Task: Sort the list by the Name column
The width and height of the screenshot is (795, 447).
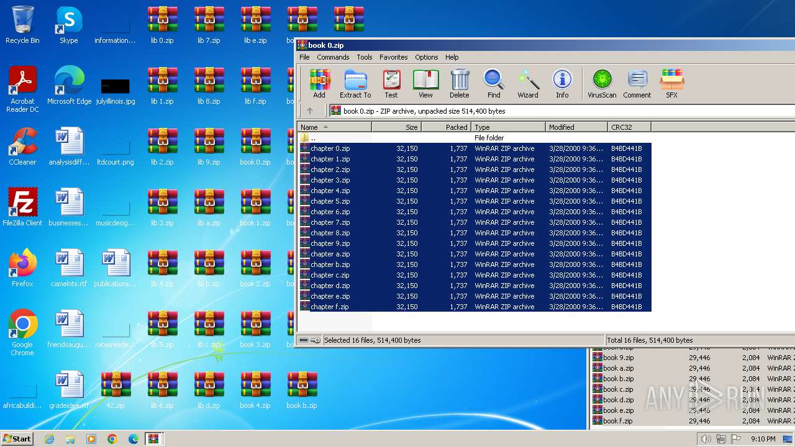Action: coord(335,127)
